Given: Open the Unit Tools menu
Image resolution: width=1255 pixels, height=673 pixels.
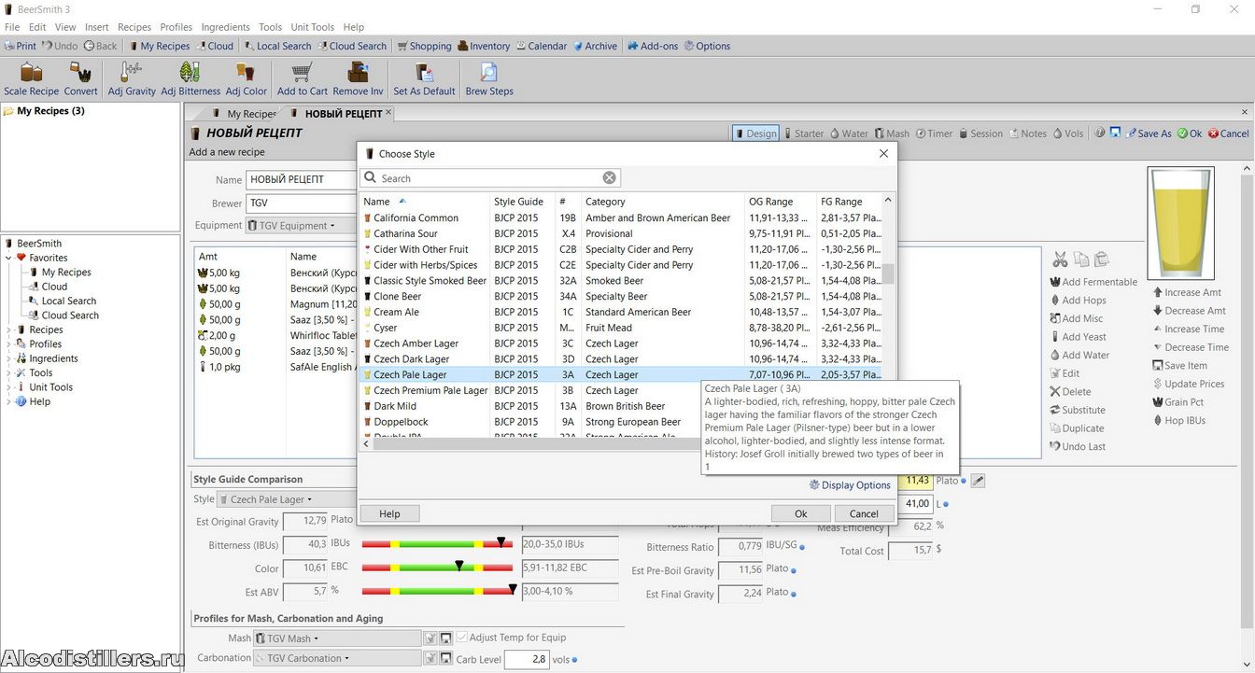Looking at the screenshot, I should point(312,27).
